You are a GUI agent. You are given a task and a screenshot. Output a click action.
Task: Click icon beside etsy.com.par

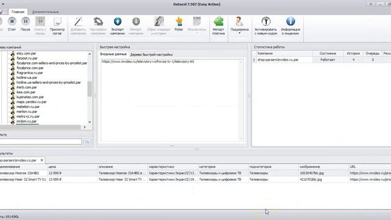tap(13, 53)
